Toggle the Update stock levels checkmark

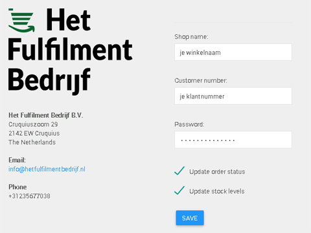point(179,190)
